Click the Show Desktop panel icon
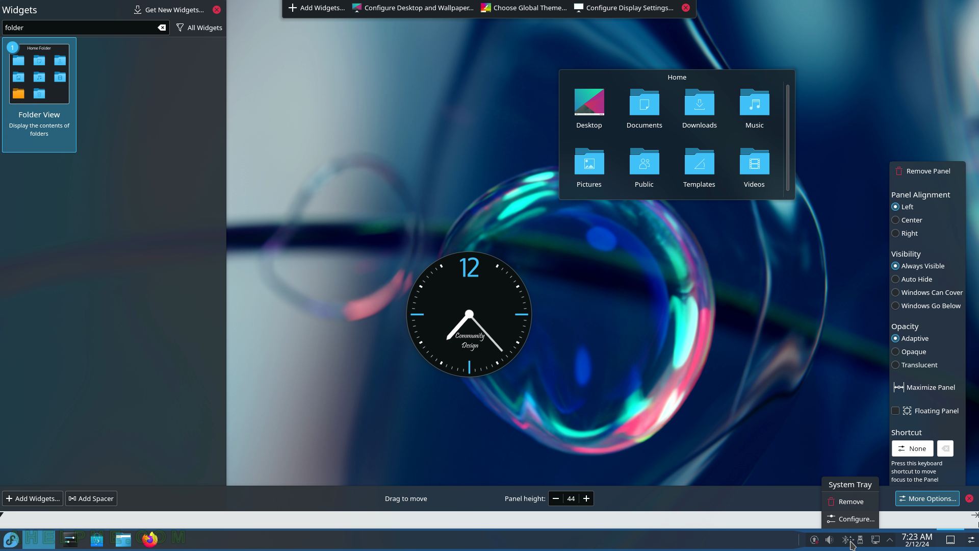 950,540
